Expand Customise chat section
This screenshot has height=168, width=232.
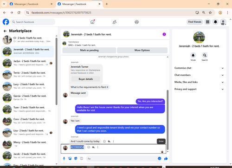199,68
